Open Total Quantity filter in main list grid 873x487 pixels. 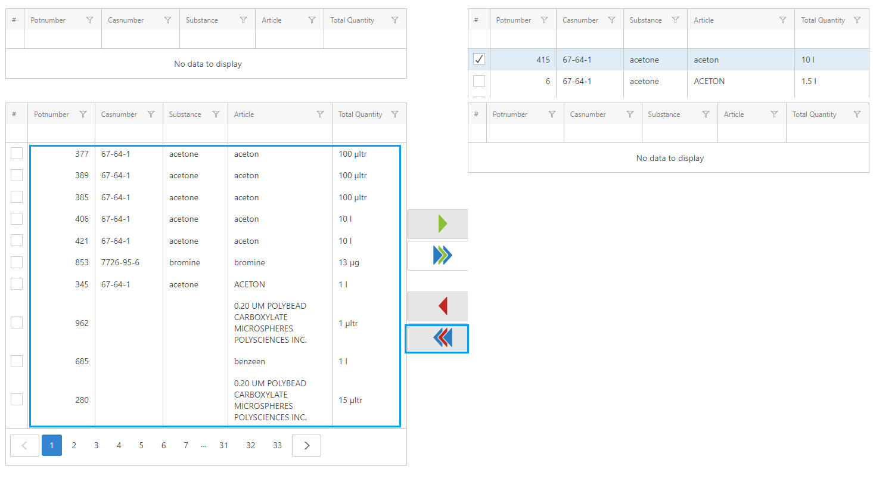pyautogui.click(x=394, y=114)
